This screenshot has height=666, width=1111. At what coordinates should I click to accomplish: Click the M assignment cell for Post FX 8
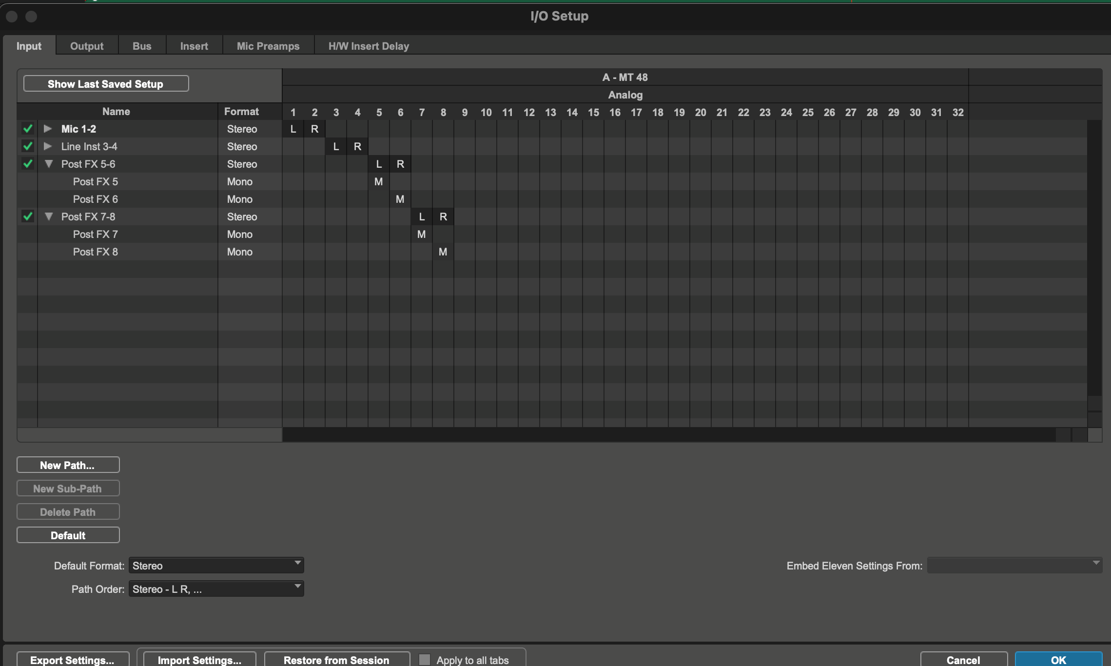[x=443, y=252]
